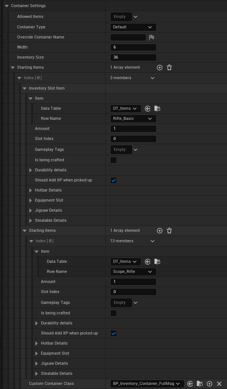Collapse the nested Starting Items array

click(25, 230)
